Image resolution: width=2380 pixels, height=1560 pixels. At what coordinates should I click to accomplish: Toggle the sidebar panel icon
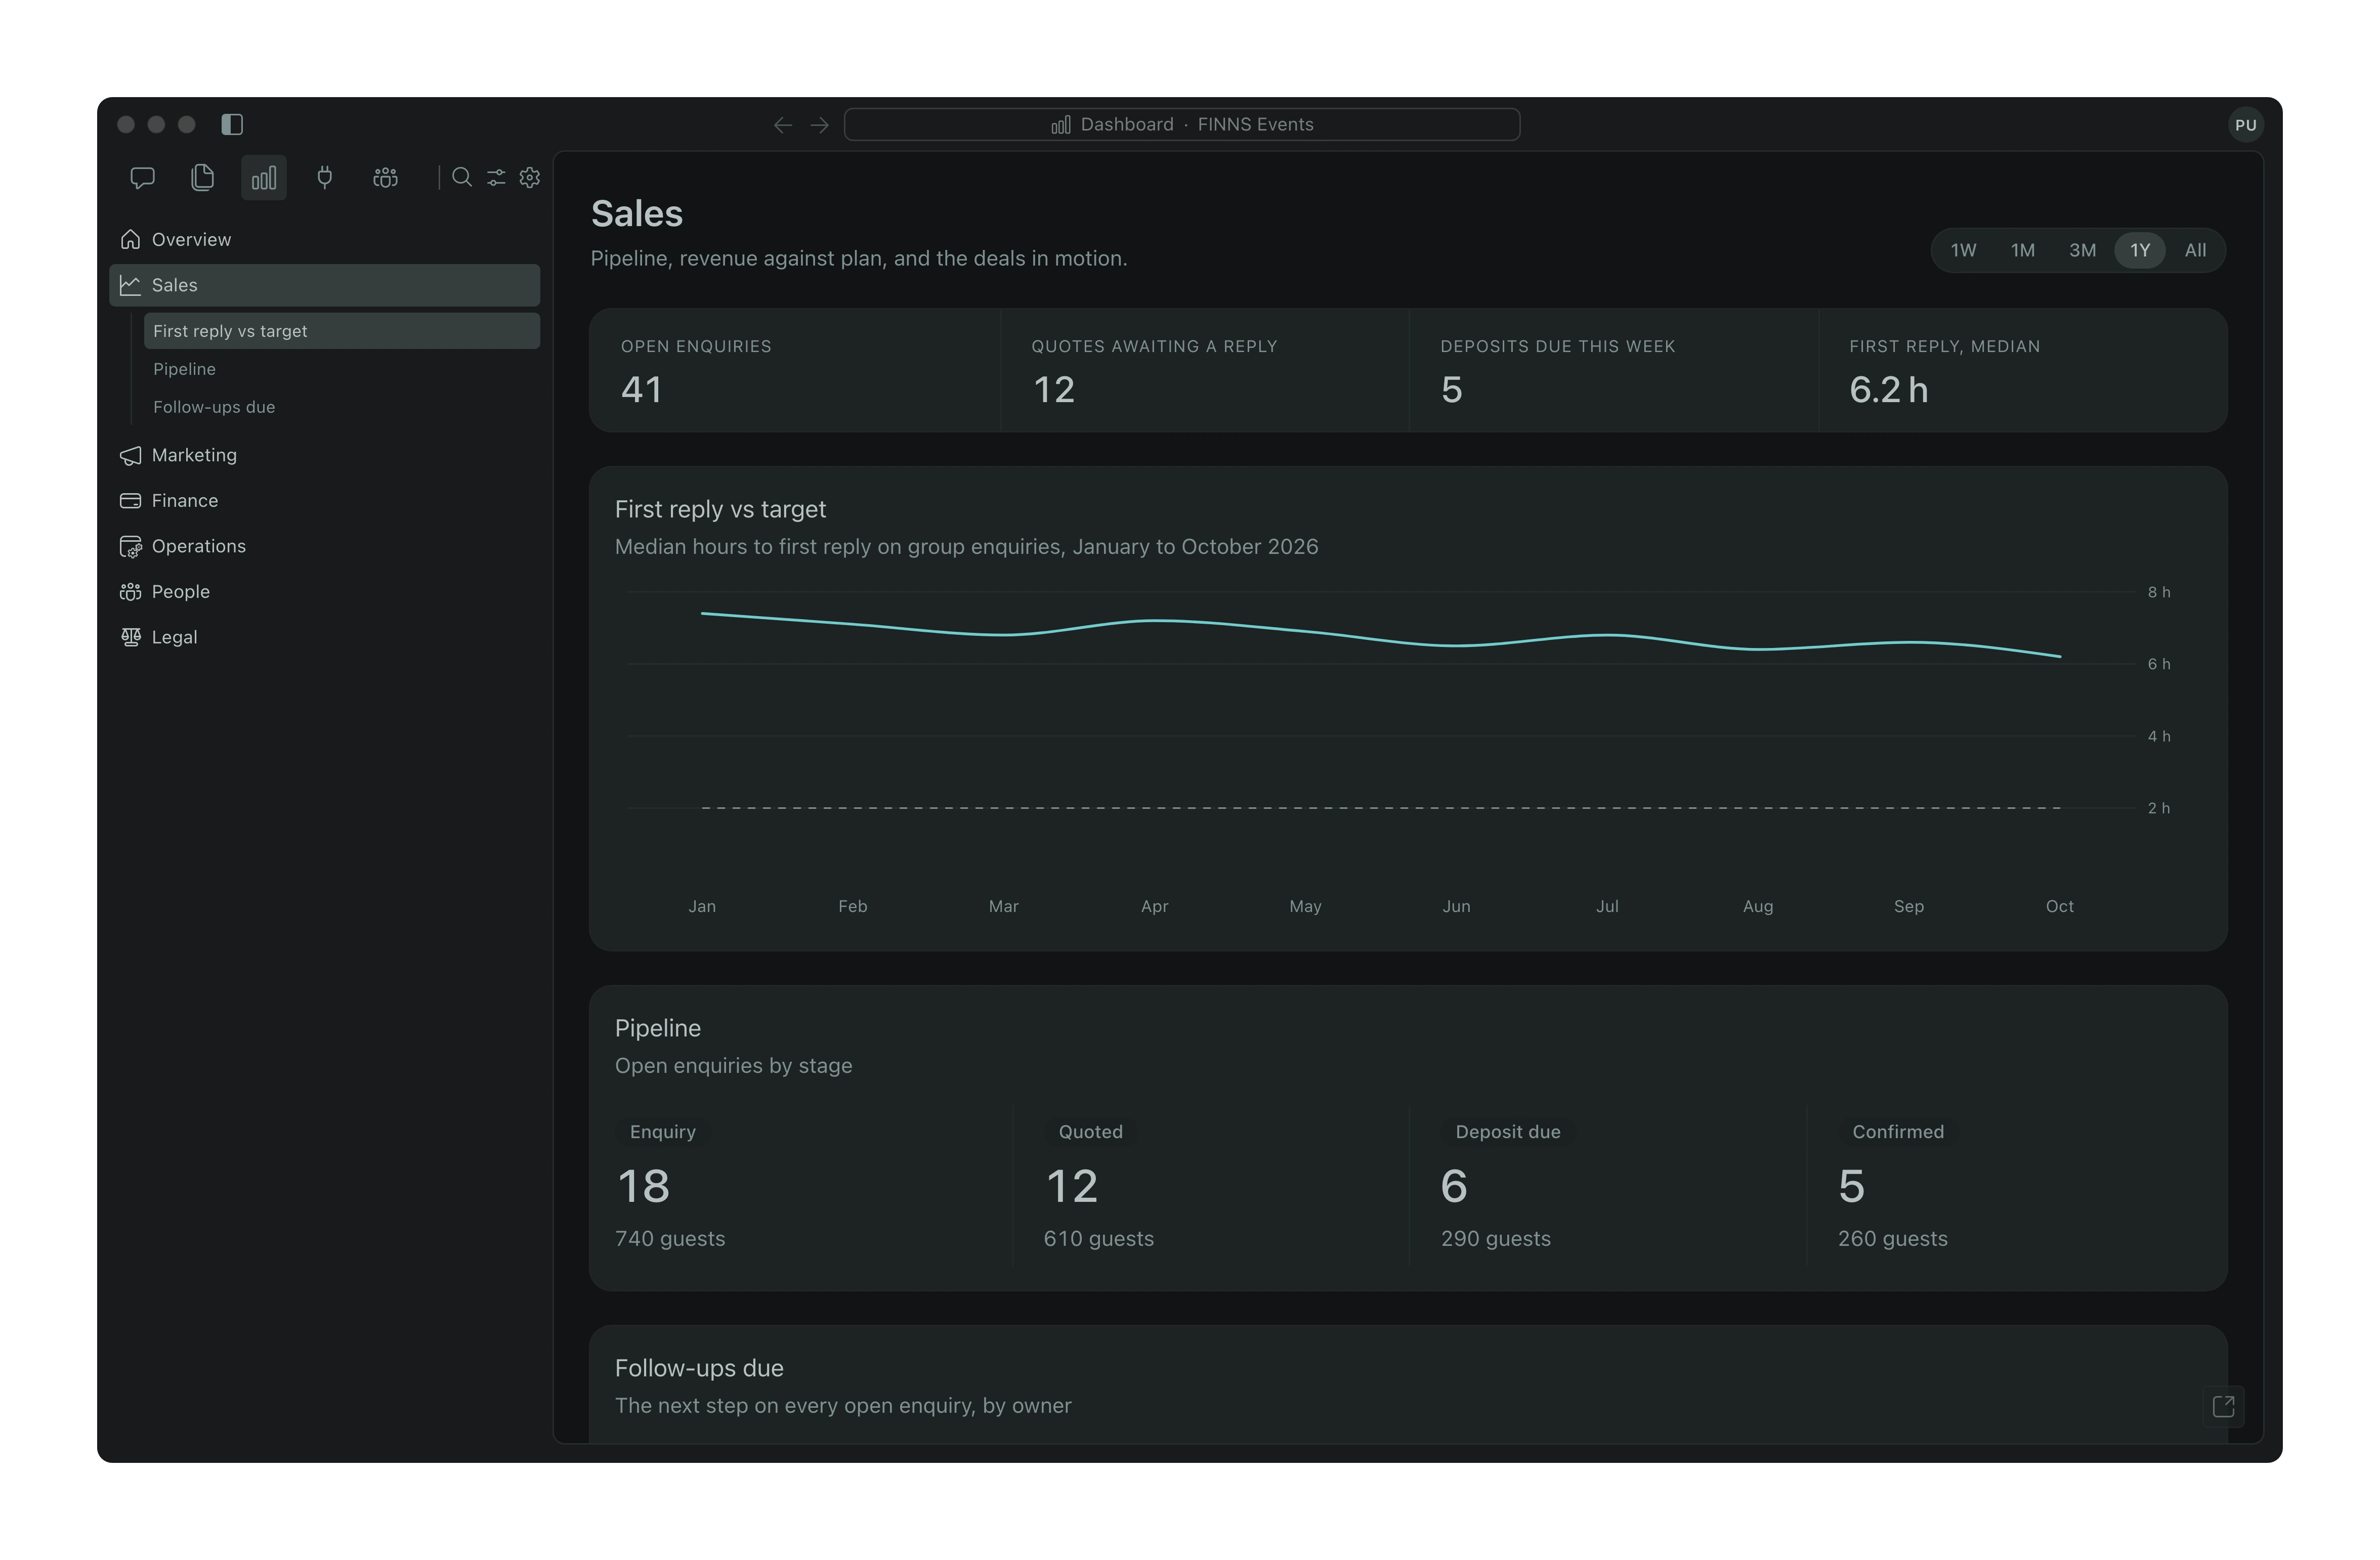tap(232, 124)
